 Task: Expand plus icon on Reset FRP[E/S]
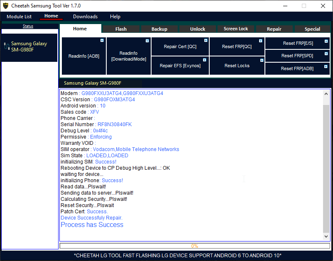coord(326,41)
